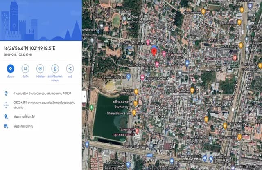Click The Place Khonkaen map label
This screenshot has height=170, width=262.
point(141,65)
